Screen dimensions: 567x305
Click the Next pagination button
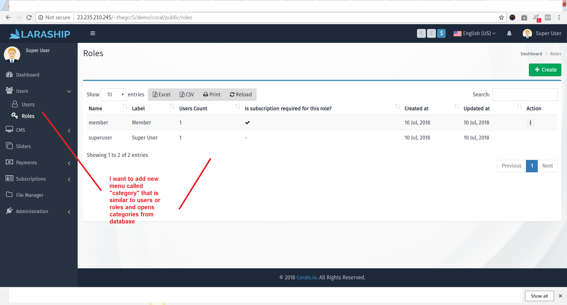(548, 166)
